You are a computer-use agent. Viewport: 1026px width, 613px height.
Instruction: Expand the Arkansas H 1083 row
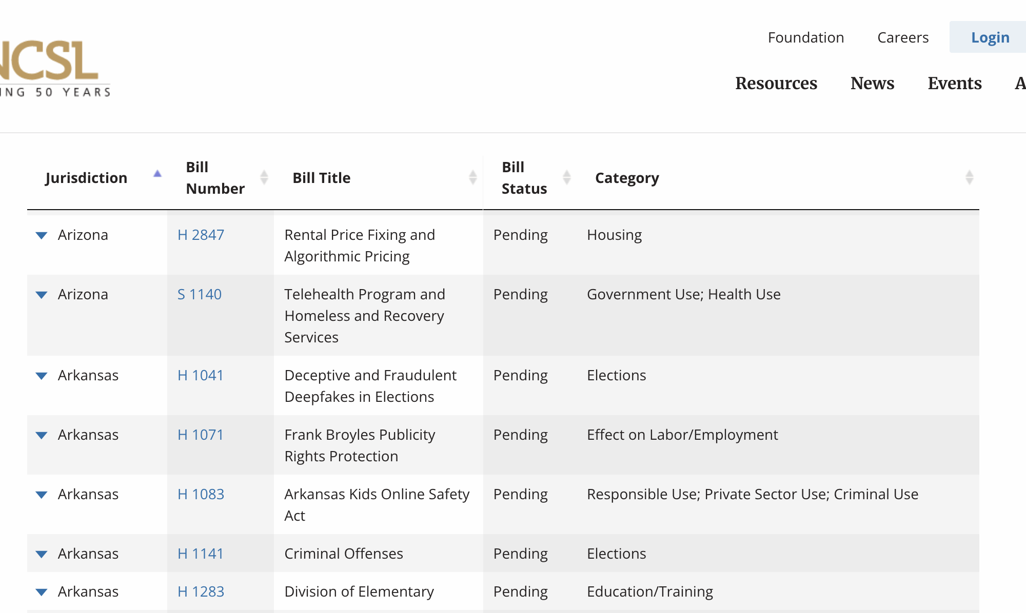pyautogui.click(x=42, y=495)
